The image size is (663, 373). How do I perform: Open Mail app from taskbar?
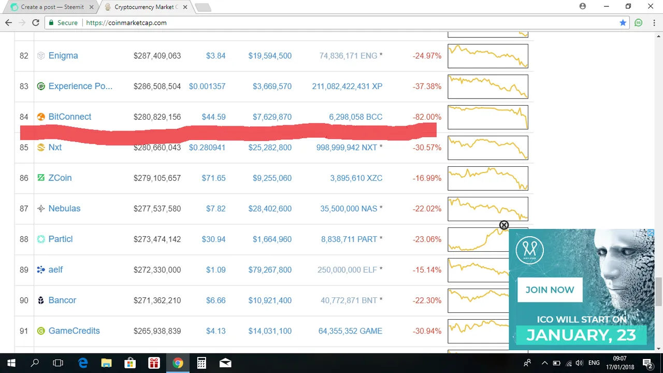[225, 363]
